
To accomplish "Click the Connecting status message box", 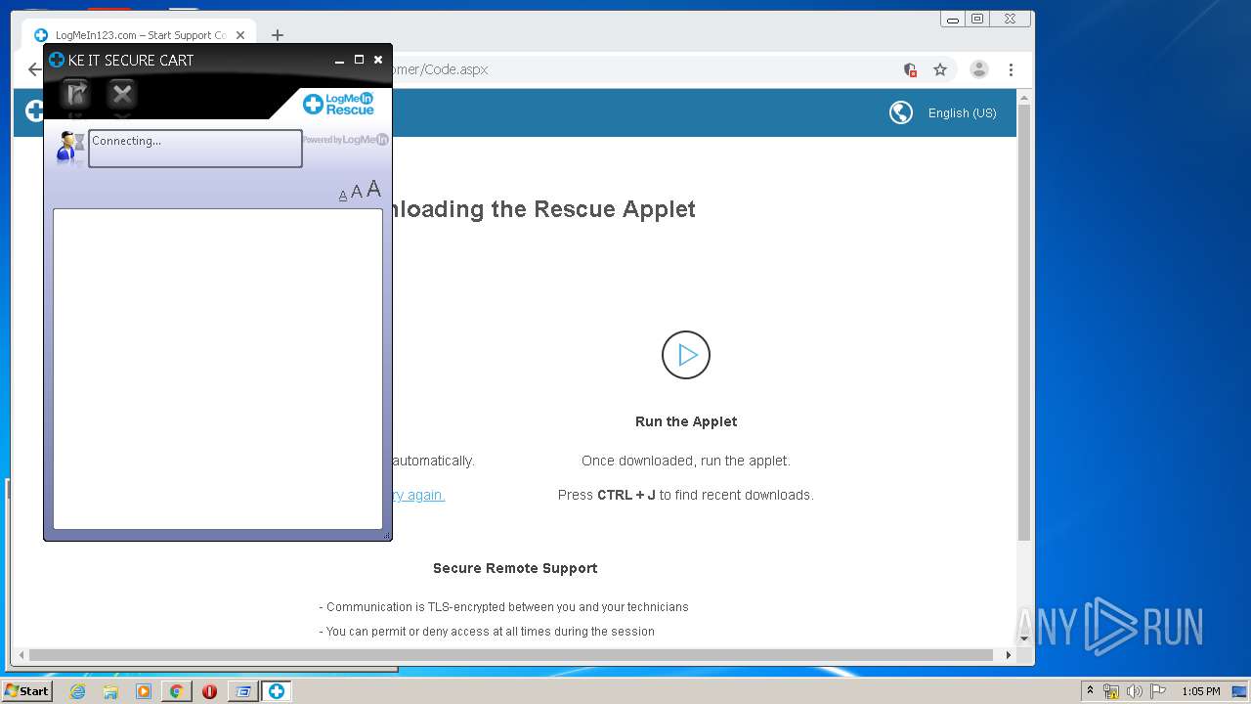I will click(x=195, y=149).
